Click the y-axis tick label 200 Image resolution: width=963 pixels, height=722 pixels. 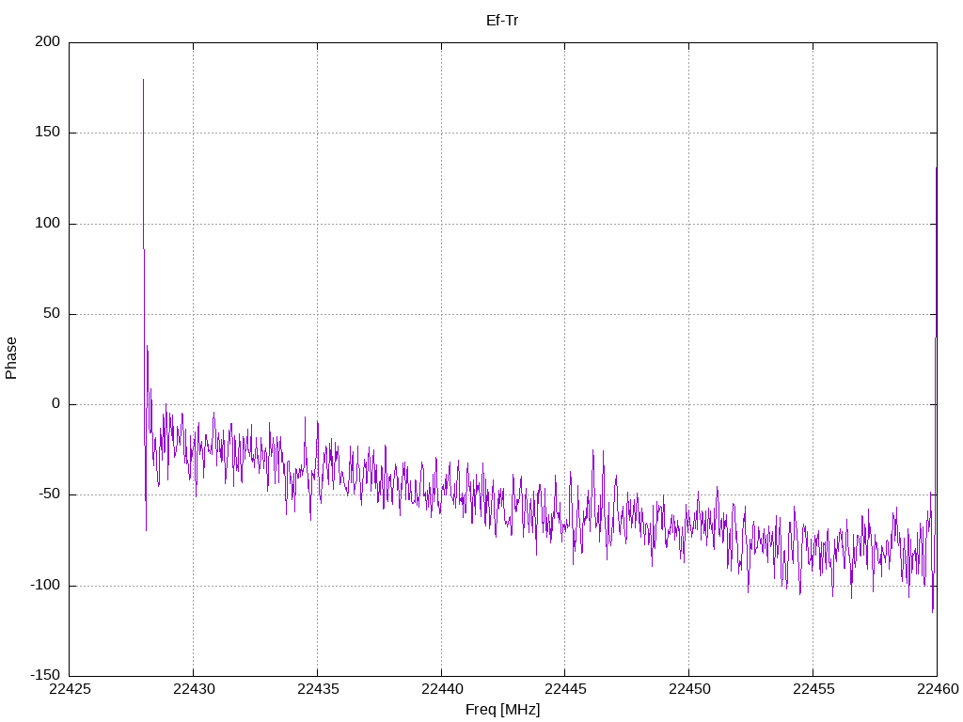(x=48, y=41)
